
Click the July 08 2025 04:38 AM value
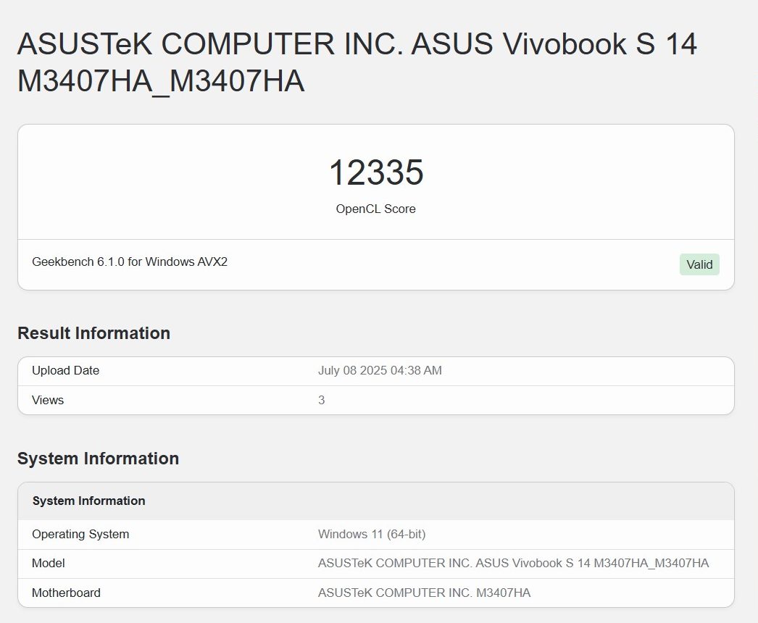380,370
